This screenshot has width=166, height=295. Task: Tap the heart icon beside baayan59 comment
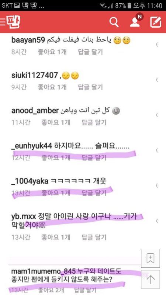[x=156, y=45]
